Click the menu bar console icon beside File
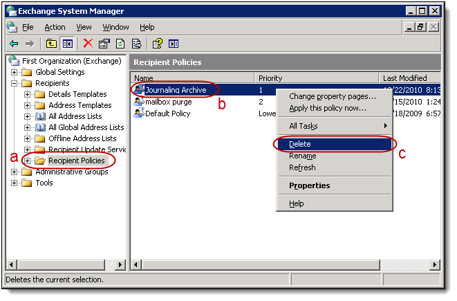The width and height of the screenshot is (457, 301). (12, 27)
